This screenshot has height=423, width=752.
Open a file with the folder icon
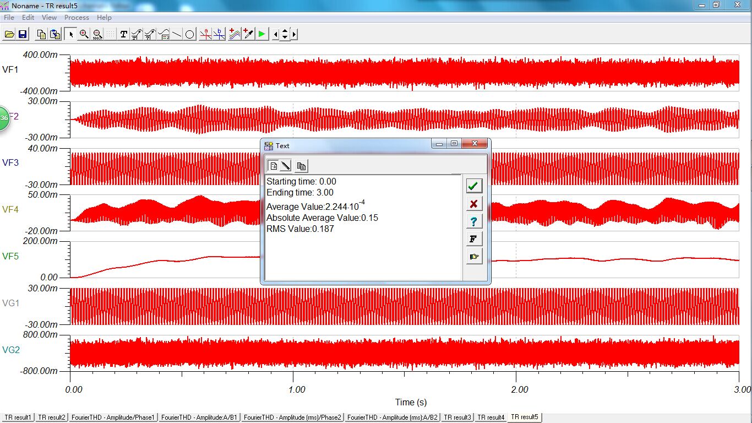point(9,34)
